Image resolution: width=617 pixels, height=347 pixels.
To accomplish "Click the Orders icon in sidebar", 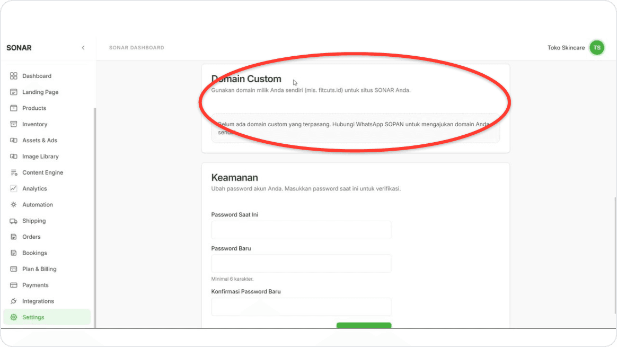I will pyautogui.click(x=13, y=237).
